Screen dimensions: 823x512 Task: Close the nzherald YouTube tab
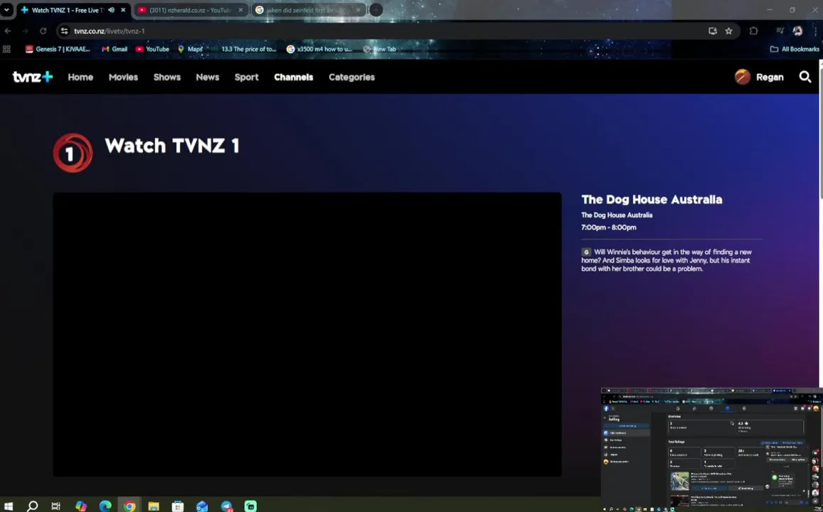(241, 10)
